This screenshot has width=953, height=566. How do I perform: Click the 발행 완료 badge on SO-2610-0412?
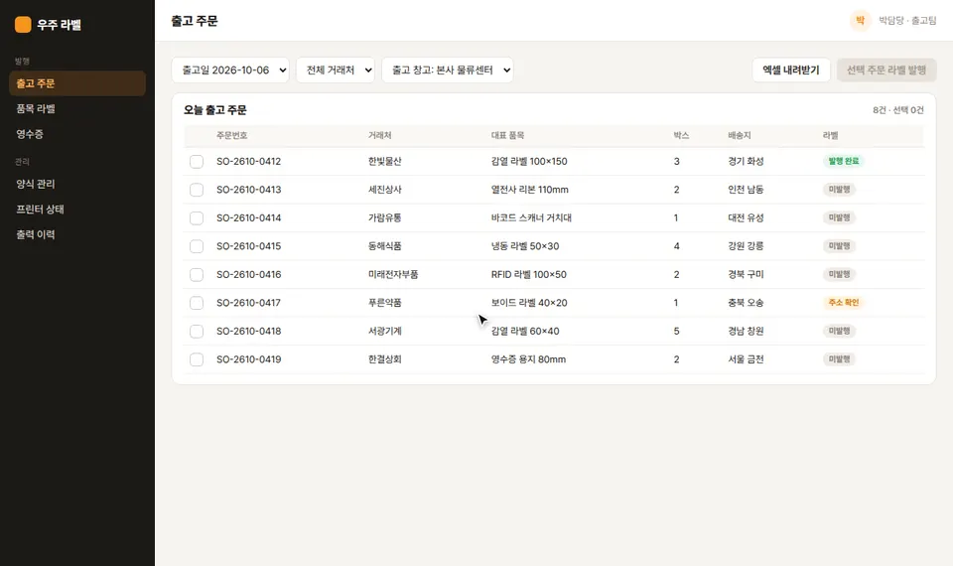[843, 161]
